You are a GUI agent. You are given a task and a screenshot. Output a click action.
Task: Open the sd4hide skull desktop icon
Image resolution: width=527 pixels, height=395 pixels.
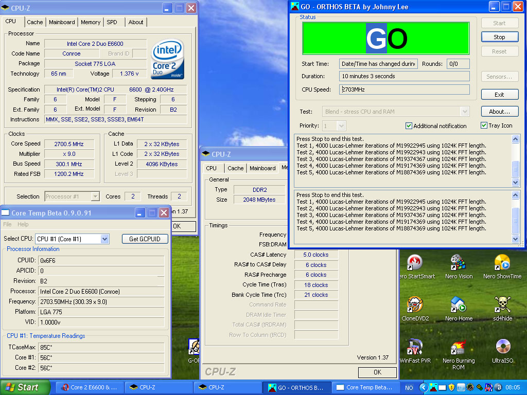point(502,304)
